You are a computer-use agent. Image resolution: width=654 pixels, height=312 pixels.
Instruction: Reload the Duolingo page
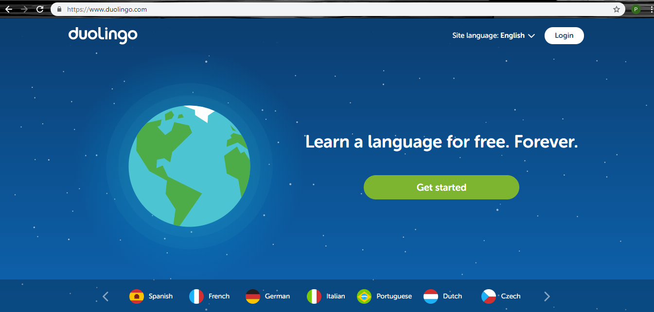39,9
